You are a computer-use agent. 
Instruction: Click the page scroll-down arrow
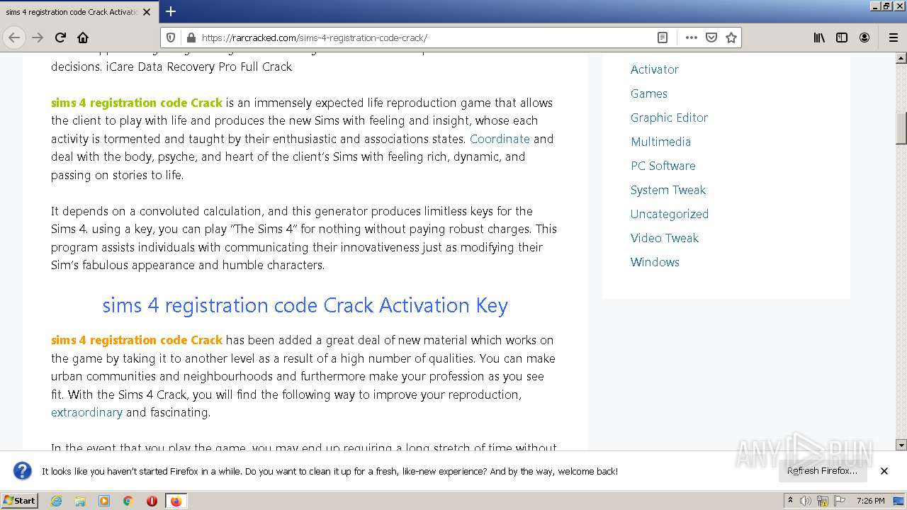coord(901,445)
